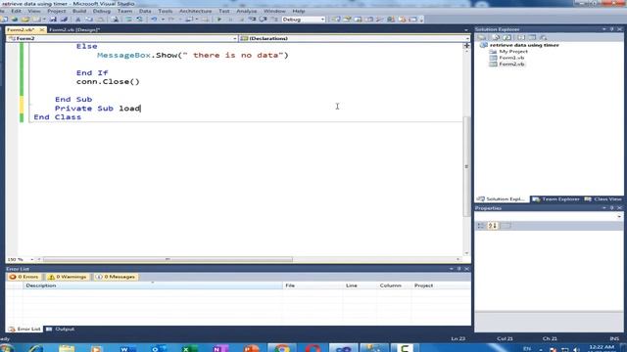This screenshot has height=352, width=627.
Task: Click the Undo arrow in the toolbar
Action: point(154,20)
